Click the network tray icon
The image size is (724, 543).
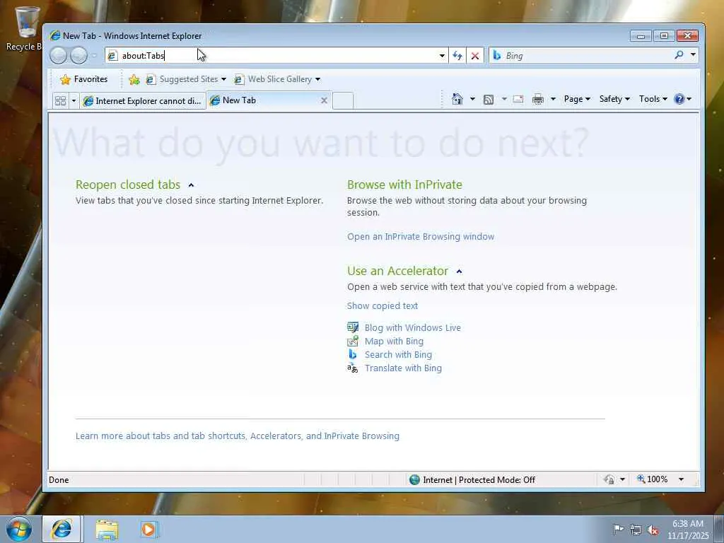(636, 530)
